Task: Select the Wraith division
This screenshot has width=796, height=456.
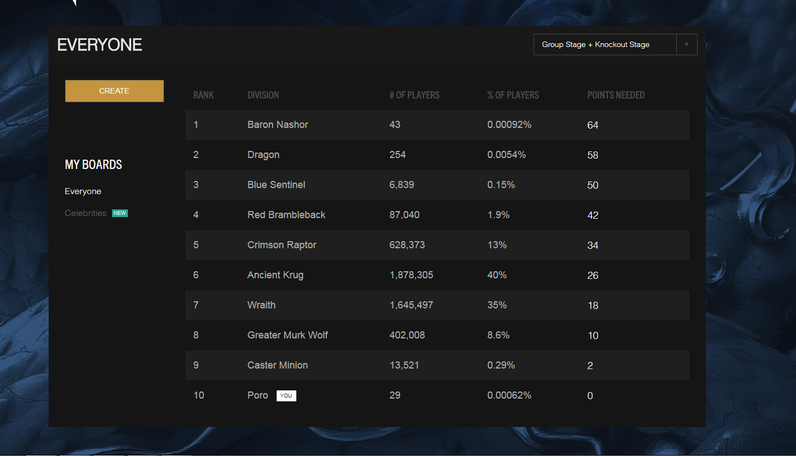Action: point(261,305)
